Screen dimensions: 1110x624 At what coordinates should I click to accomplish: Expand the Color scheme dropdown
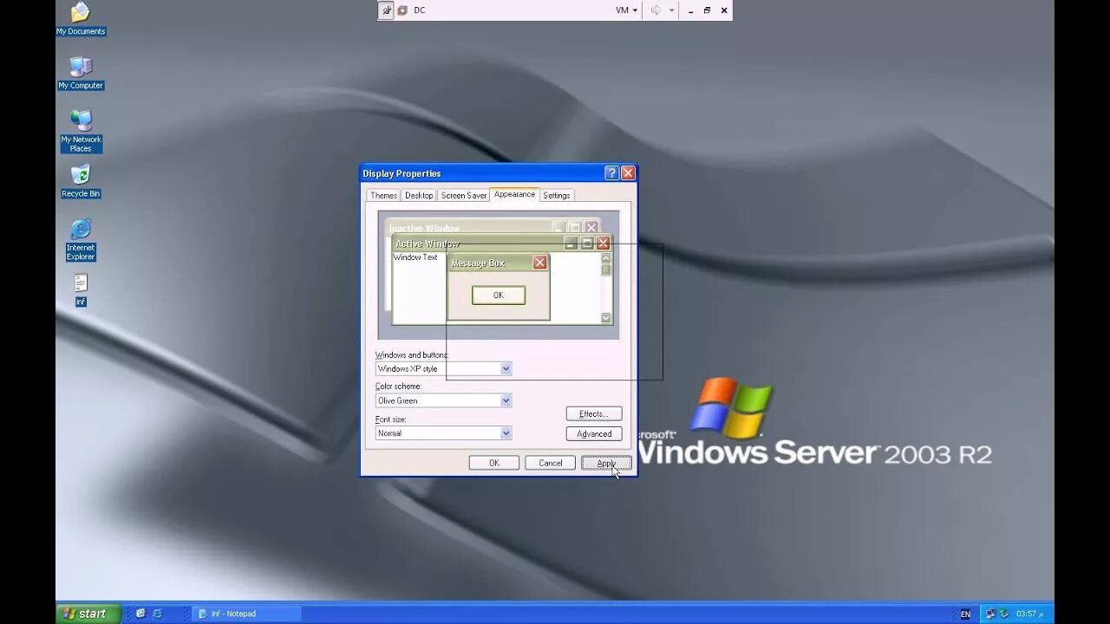(506, 401)
